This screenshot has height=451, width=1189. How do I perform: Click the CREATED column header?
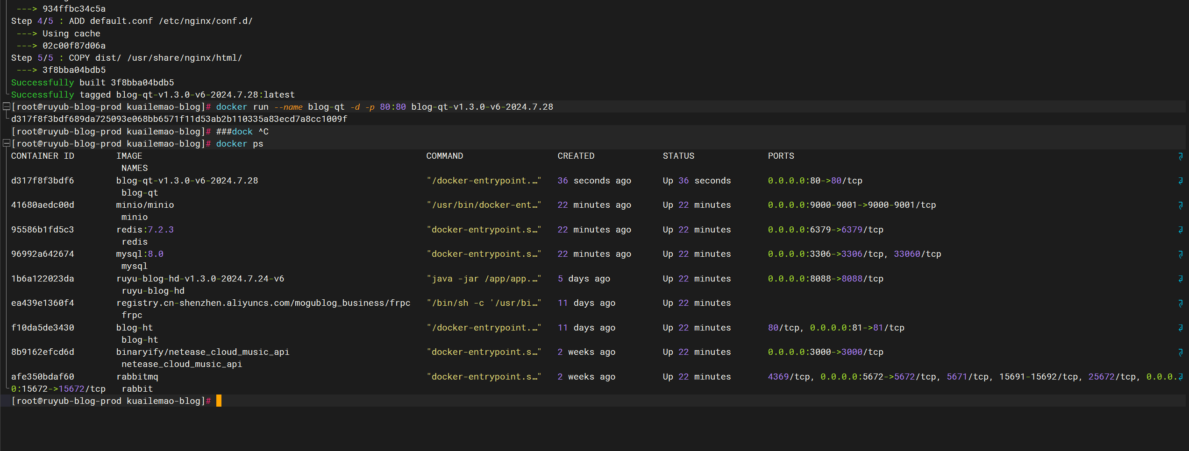pos(576,156)
